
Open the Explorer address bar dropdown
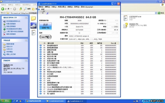156,13
